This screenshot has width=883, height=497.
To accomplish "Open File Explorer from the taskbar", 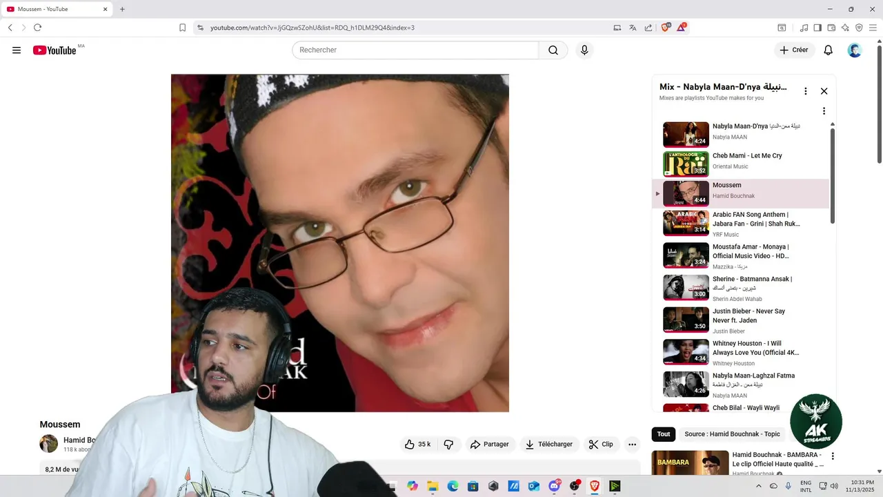I will 433,486.
